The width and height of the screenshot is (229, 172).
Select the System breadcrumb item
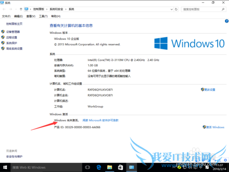(x=71, y=9)
